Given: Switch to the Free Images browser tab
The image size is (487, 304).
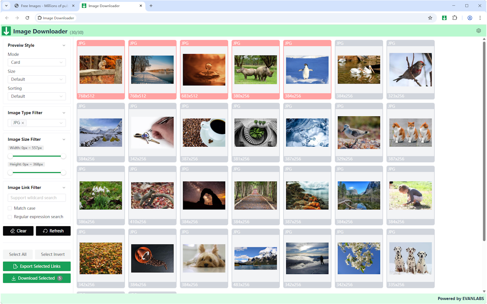Looking at the screenshot, I should tap(44, 6).
